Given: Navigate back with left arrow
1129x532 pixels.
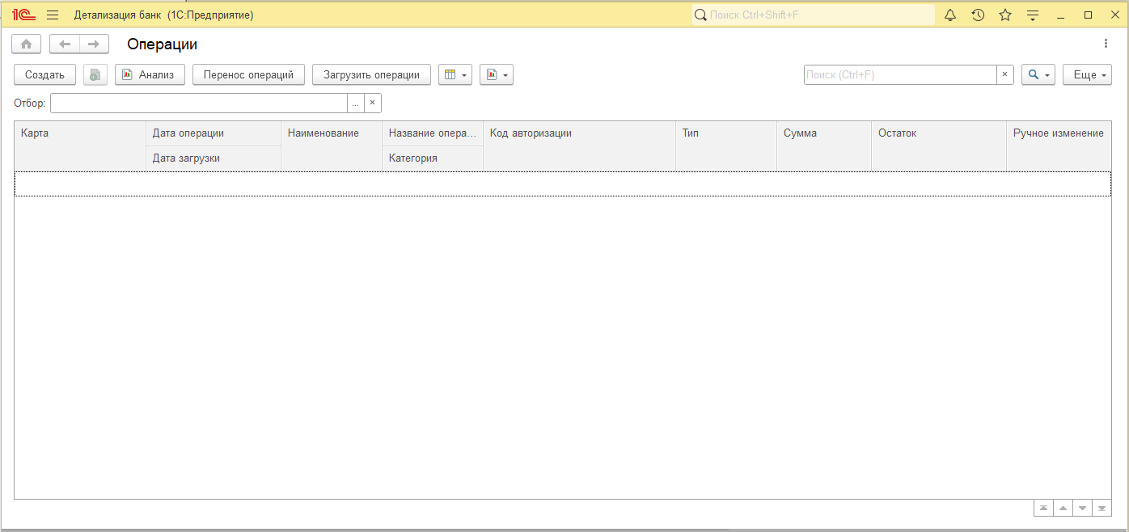Looking at the screenshot, I should tap(65, 44).
